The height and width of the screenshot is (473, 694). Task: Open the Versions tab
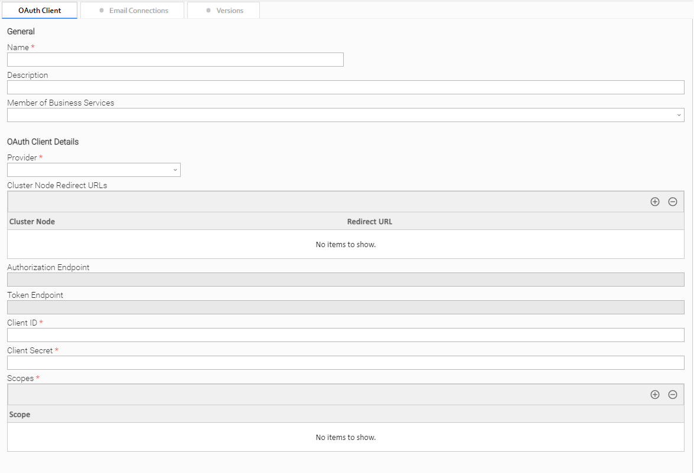[x=223, y=11]
